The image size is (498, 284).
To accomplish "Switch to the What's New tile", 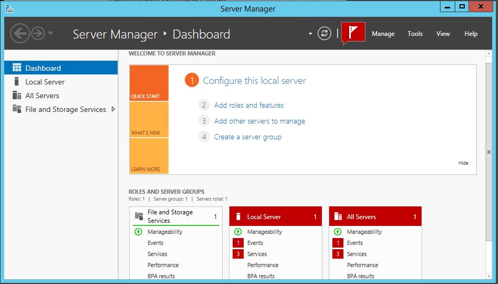I will pos(149,120).
